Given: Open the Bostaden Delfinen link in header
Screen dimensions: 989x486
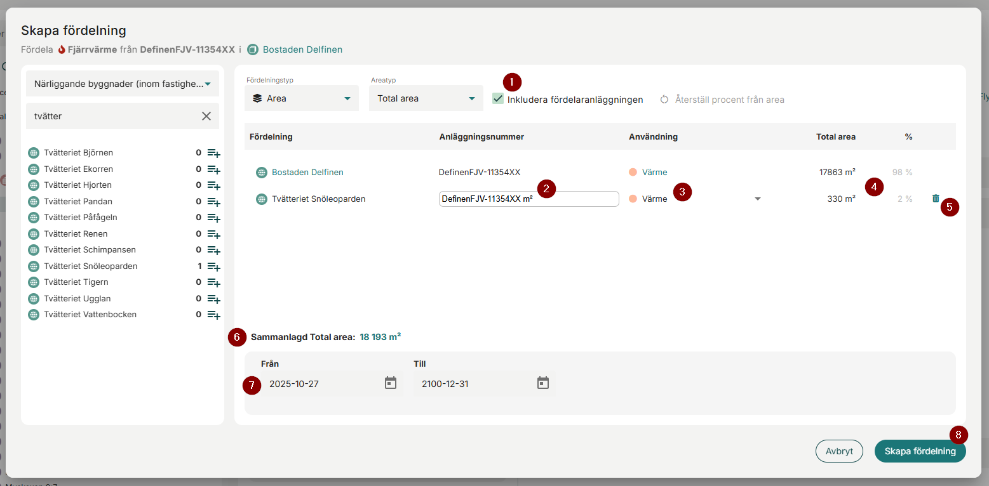Looking at the screenshot, I should [x=302, y=49].
